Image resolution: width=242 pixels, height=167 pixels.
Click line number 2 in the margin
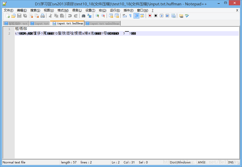tap(9, 33)
